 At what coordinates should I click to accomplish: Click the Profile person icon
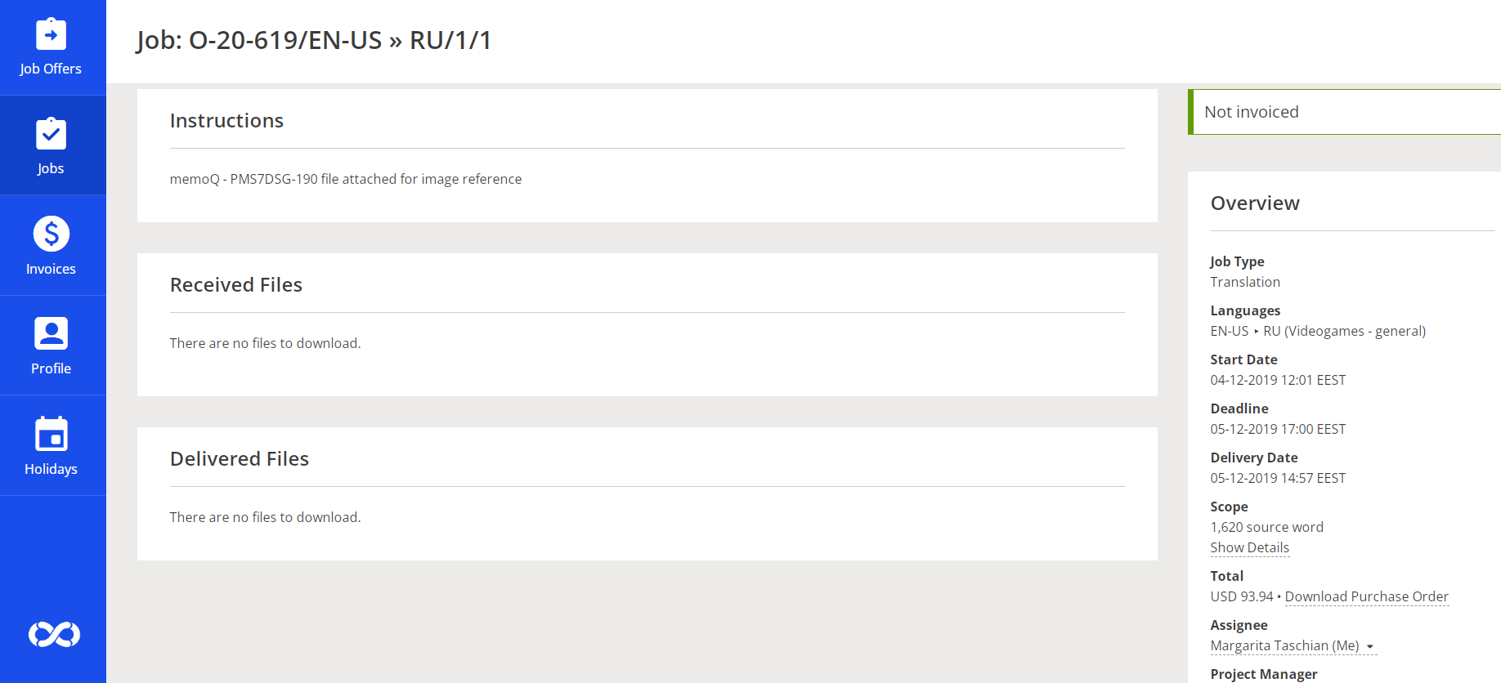[51, 333]
